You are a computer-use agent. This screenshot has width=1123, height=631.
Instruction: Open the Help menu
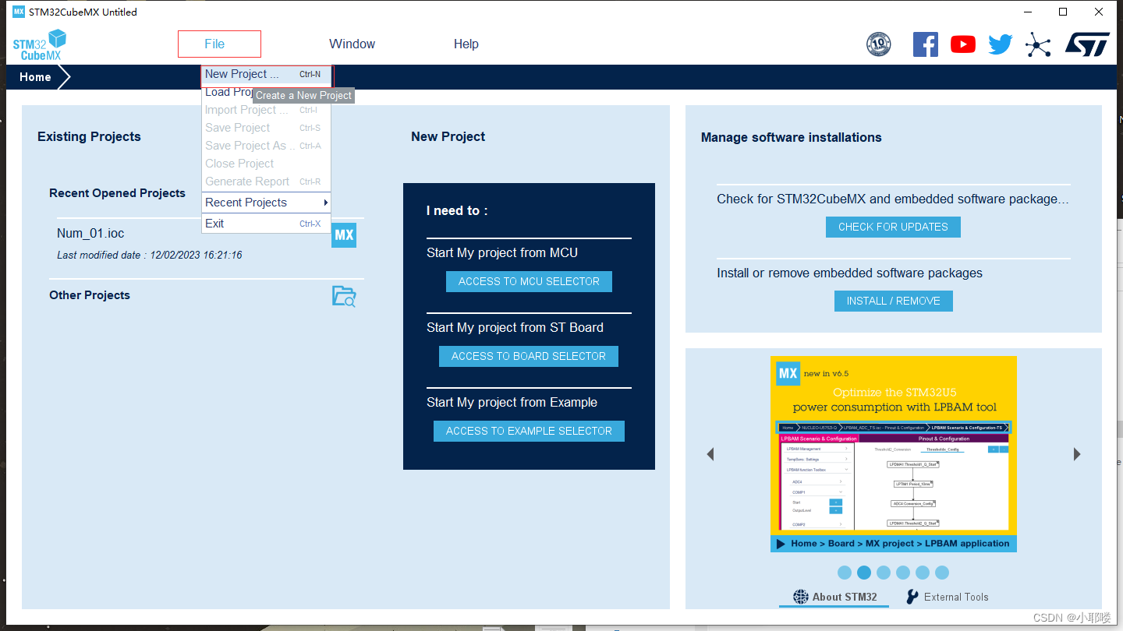click(x=466, y=44)
